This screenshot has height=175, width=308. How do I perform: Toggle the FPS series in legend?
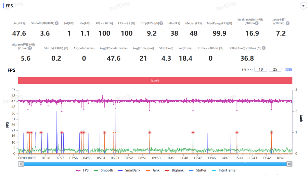tap(82, 170)
